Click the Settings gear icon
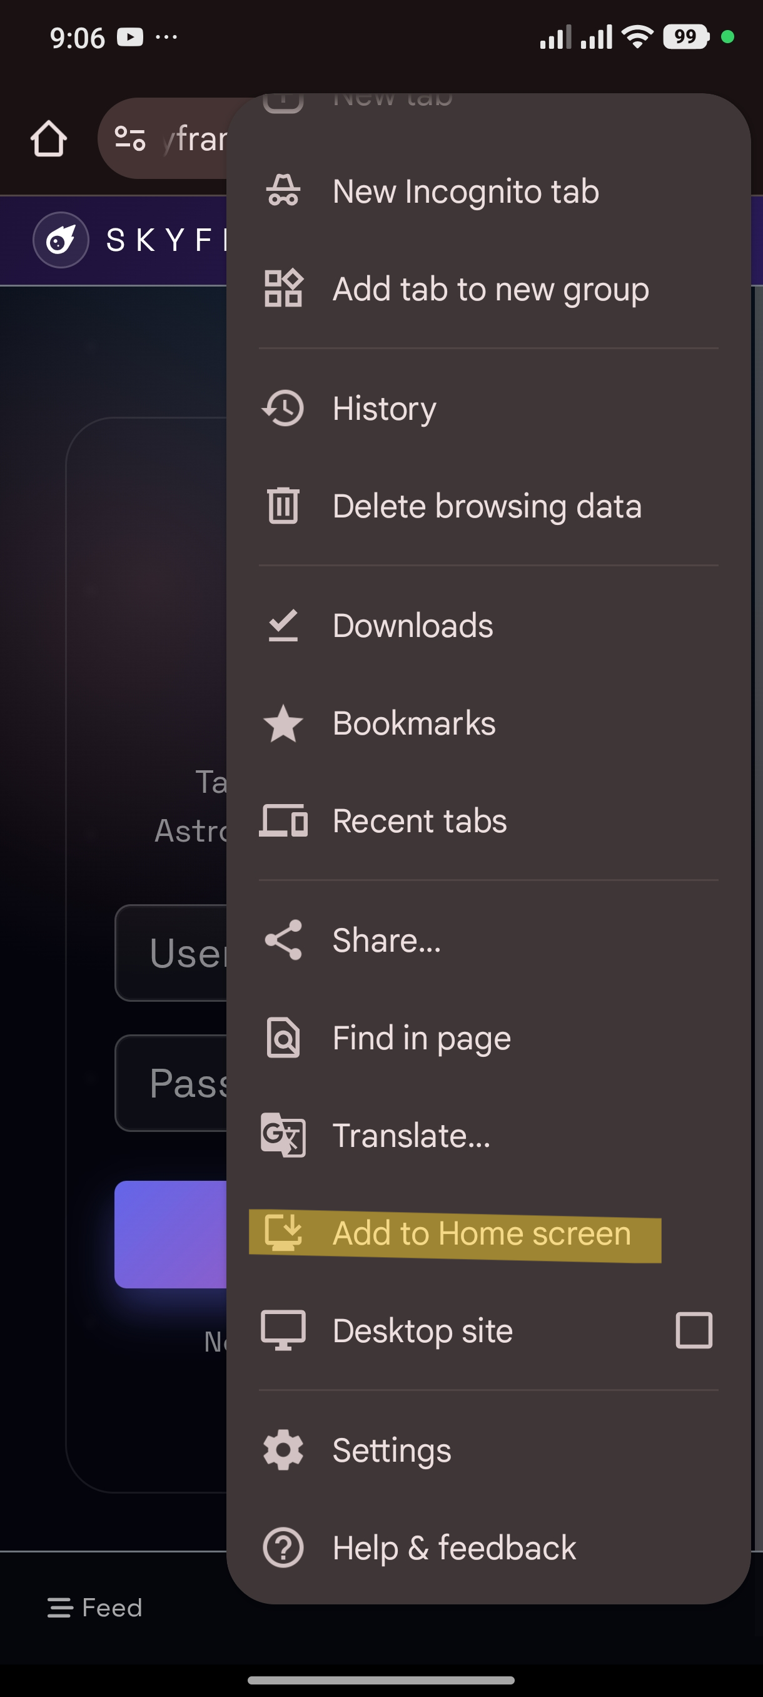 coord(283,1449)
